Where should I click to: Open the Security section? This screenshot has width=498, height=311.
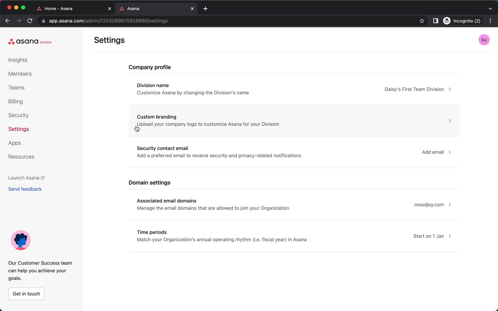click(x=18, y=115)
